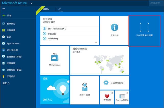The image size is (164, 108).
Task: Select 所有資源 in the sidebar menu
Action: [x=11, y=30]
